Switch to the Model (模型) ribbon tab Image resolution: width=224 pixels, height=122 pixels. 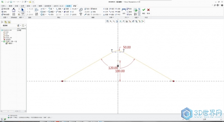pos(10,6)
